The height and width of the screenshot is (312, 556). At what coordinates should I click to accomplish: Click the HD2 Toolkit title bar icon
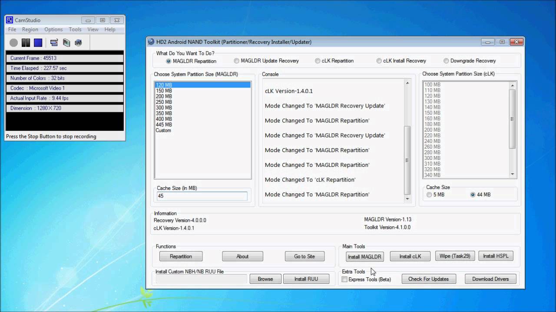coord(151,42)
